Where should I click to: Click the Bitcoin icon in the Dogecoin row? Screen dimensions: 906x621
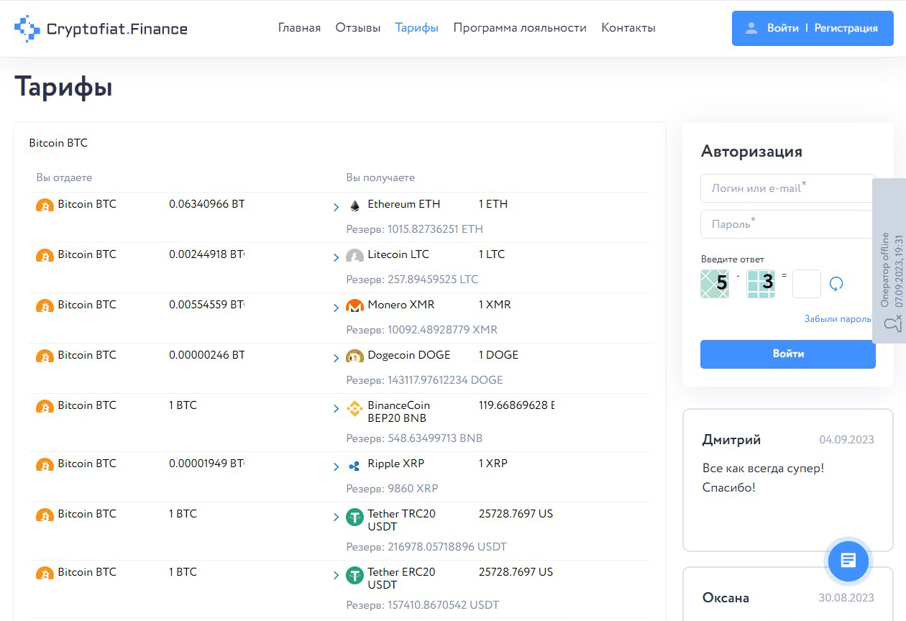(x=45, y=356)
